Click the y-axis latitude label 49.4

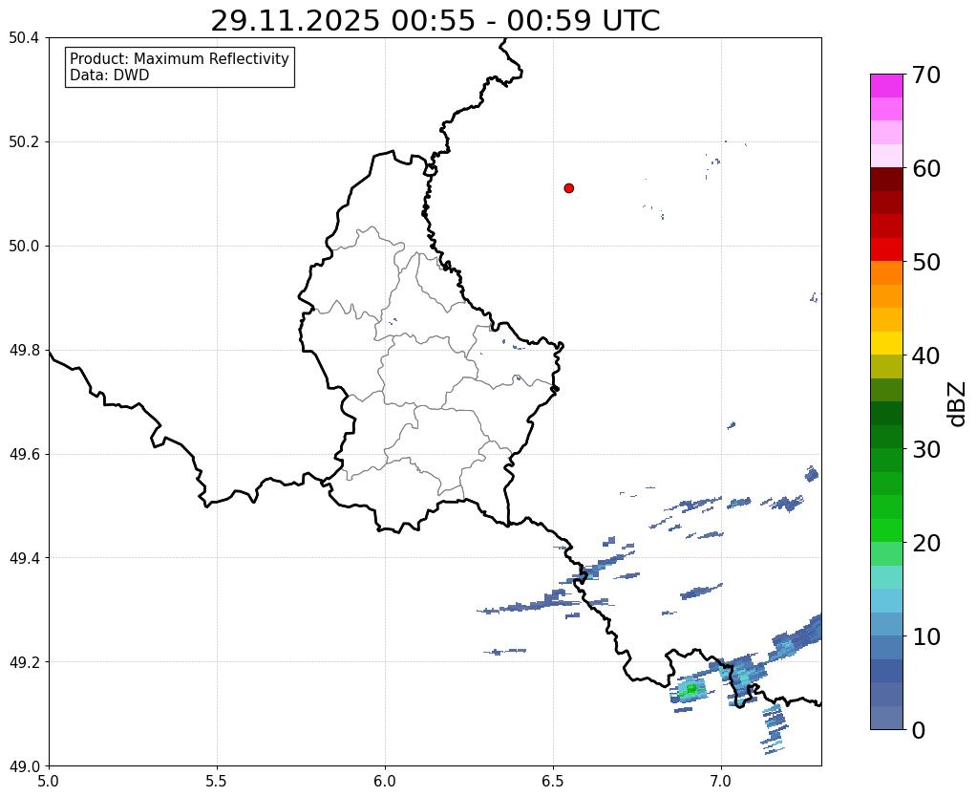point(24,557)
